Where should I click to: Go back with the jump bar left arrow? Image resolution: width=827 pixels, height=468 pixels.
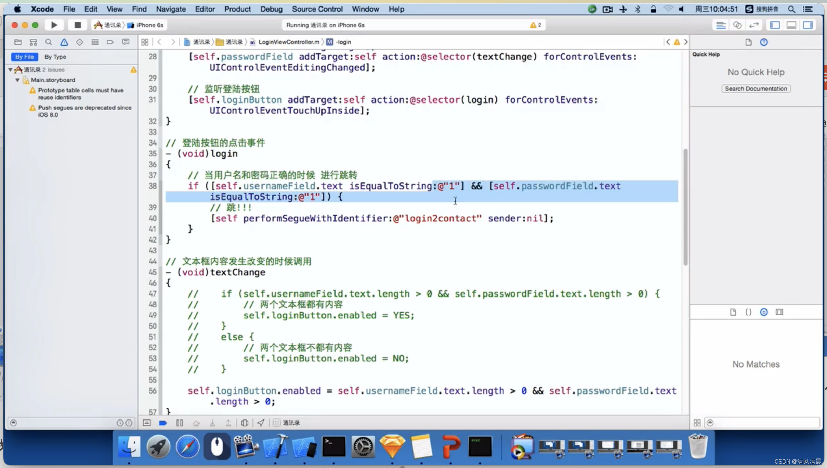pos(159,42)
